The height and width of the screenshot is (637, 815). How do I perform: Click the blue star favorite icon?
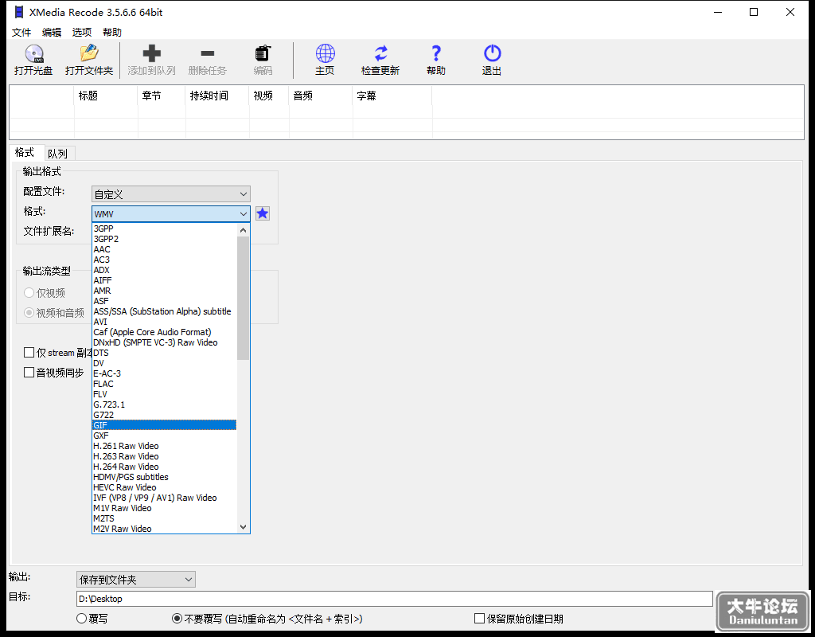click(263, 213)
